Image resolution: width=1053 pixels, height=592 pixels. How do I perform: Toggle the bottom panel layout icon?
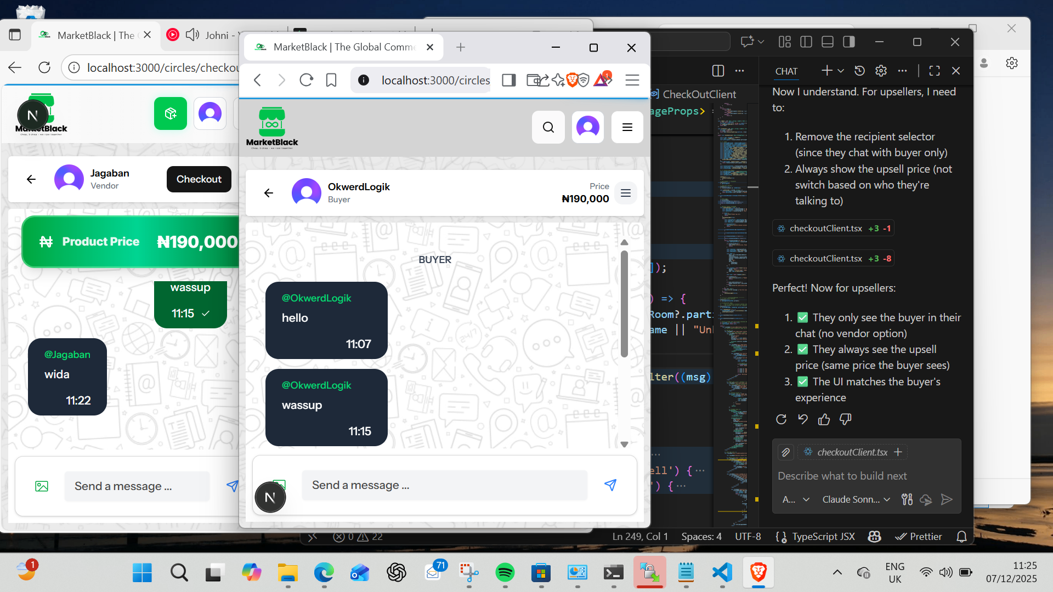click(x=827, y=42)
